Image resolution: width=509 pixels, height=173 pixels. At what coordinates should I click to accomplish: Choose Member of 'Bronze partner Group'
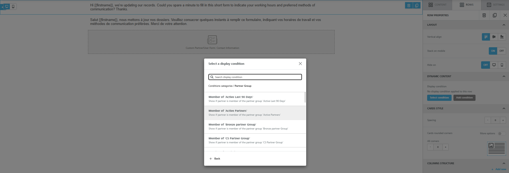(x=255, y=127)
